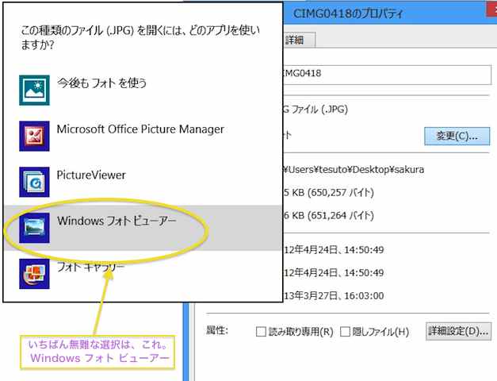Choose フォト ギャラリー from the list
497x381 pixels.
click(x=91, y=267)
